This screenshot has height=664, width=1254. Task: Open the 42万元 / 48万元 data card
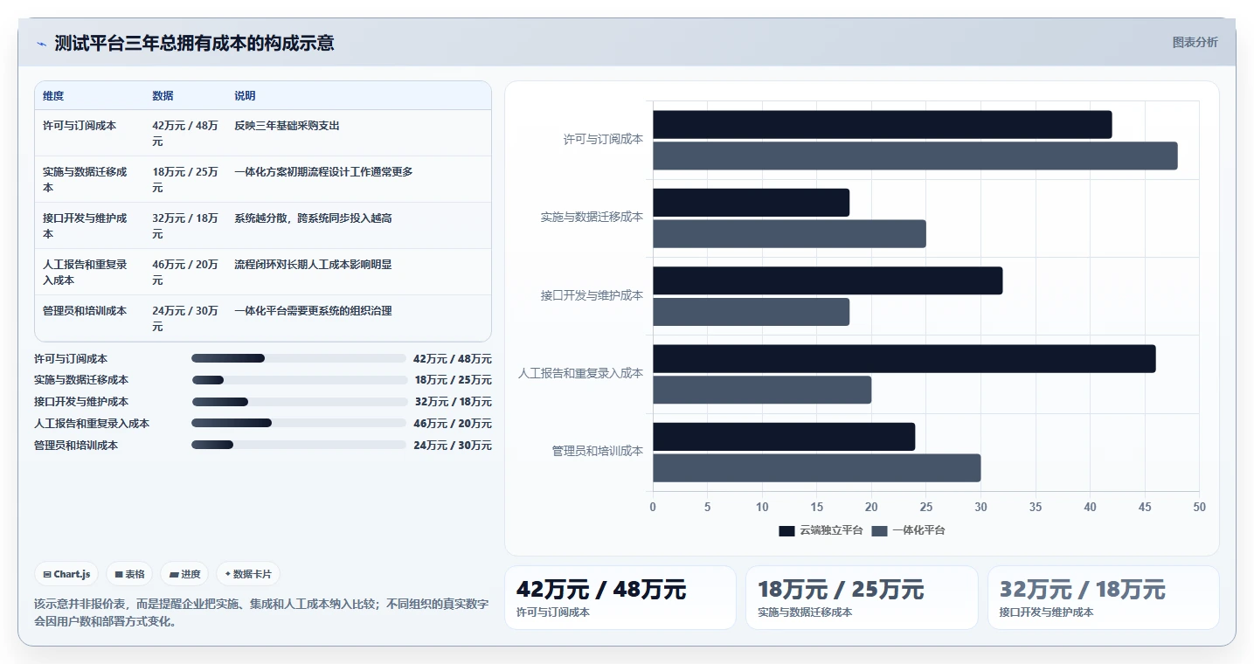620,598
